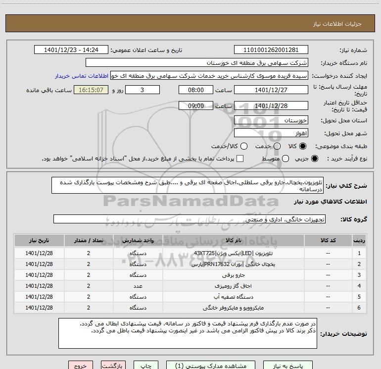The image size is (381, 369).
Task: Click the delivery province field 'خوزستان'
Action: pyautogui.click(x=271, y=121)
